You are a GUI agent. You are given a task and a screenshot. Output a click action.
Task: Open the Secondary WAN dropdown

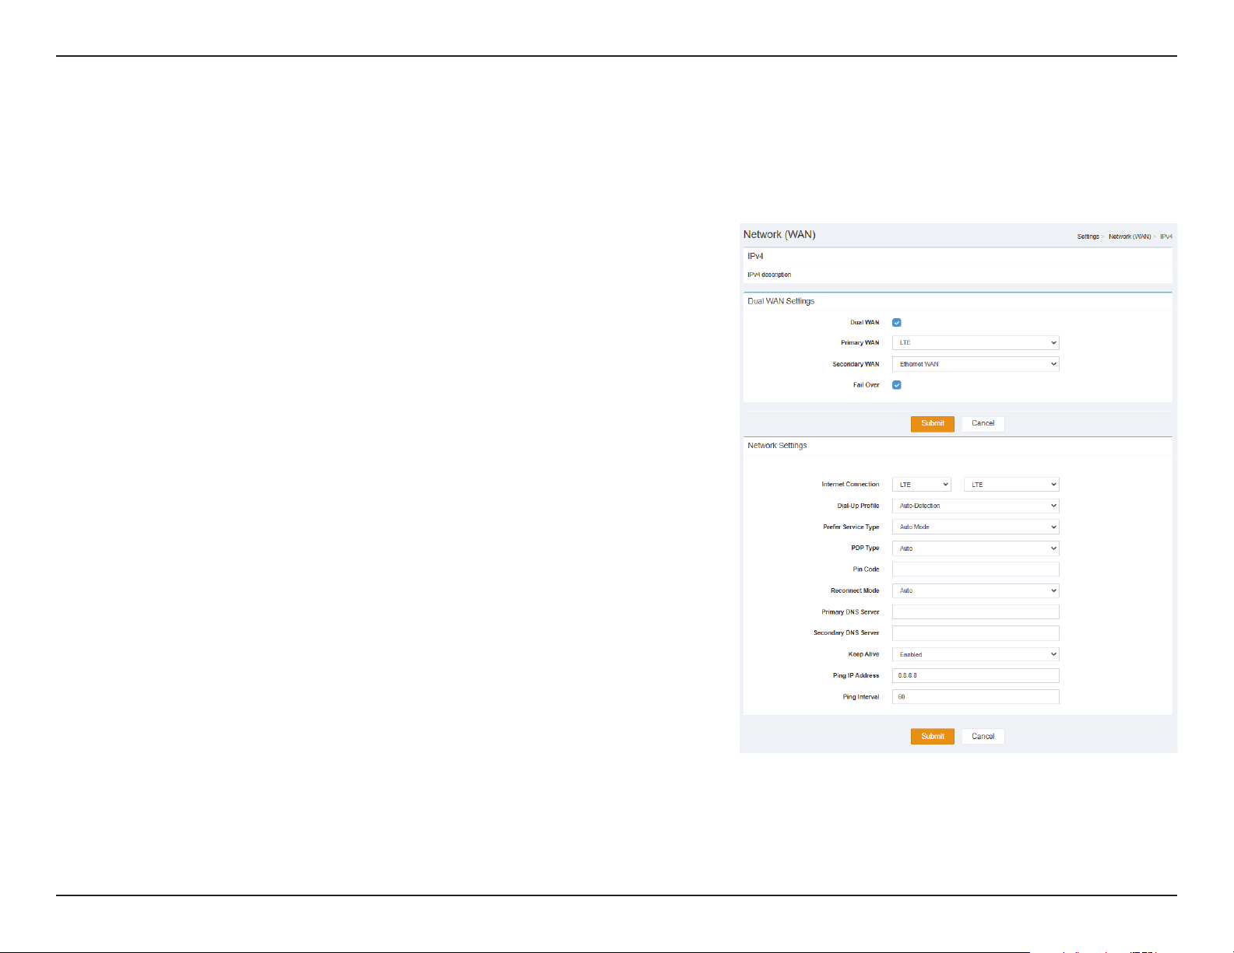click(976, 364)
